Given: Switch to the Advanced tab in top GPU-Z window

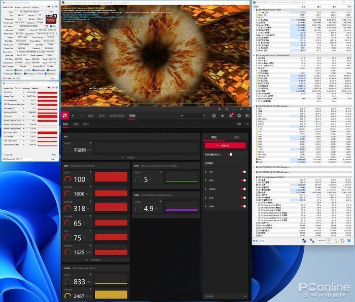Looking at the screenshot, I should [x=26, y=8].
